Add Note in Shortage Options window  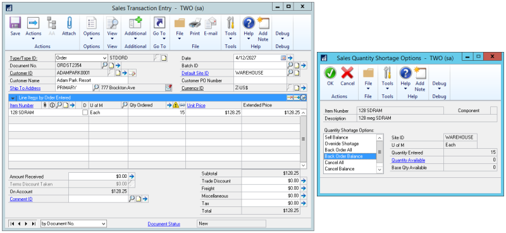420,80
